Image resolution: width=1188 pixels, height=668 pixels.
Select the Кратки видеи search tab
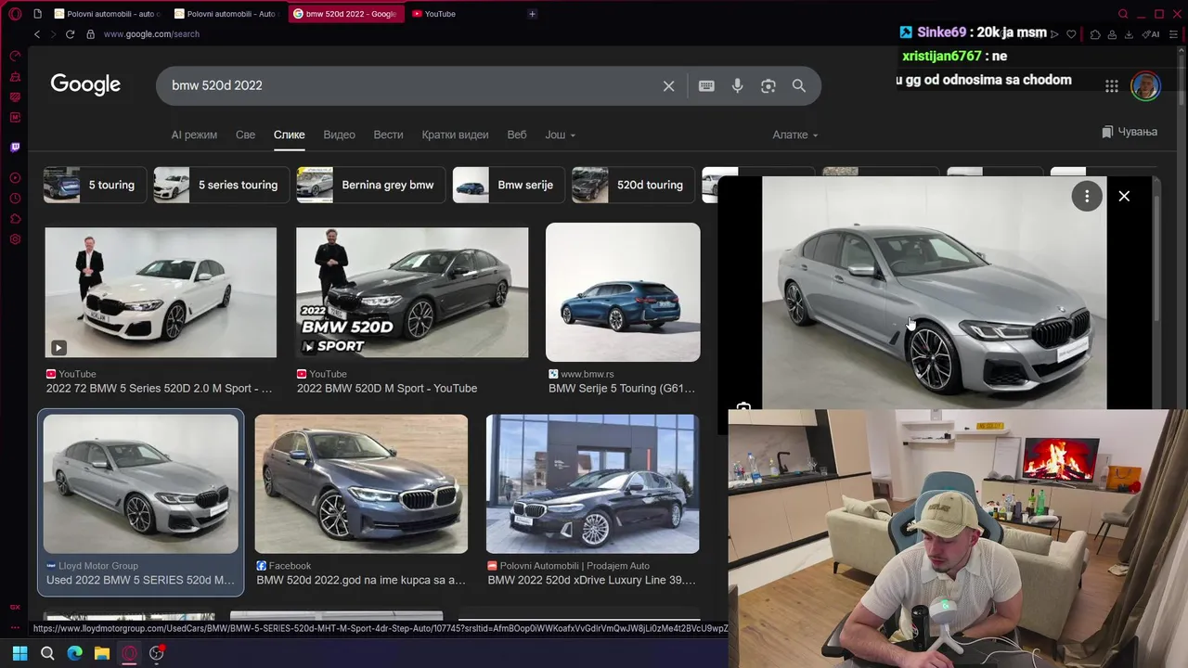click(455, 135)
